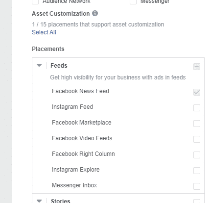Uncheck Facebook News Feed placement
The width and height of the screenshot is (211, 203).
pos(197,92)
